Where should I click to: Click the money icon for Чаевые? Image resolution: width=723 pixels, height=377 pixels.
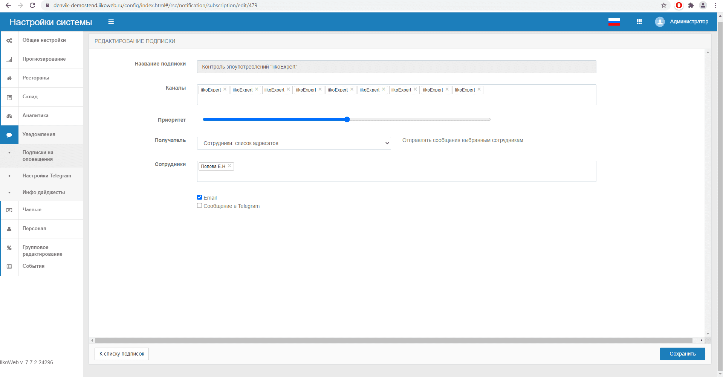tap(9, 210)
